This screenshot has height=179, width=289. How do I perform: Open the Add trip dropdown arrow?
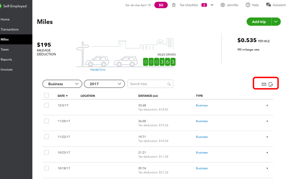(276, 22)
